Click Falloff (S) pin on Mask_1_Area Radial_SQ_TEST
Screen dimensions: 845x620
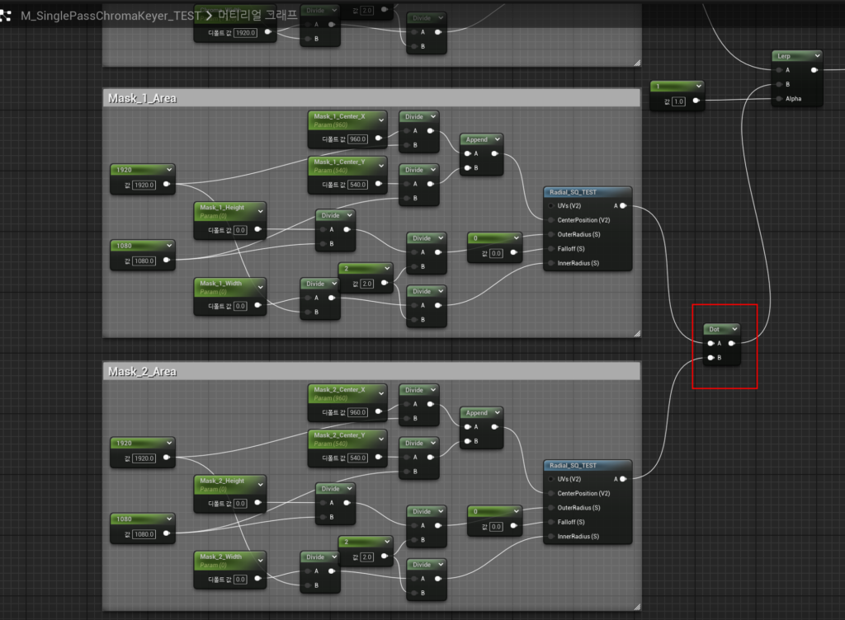(550, 249)
